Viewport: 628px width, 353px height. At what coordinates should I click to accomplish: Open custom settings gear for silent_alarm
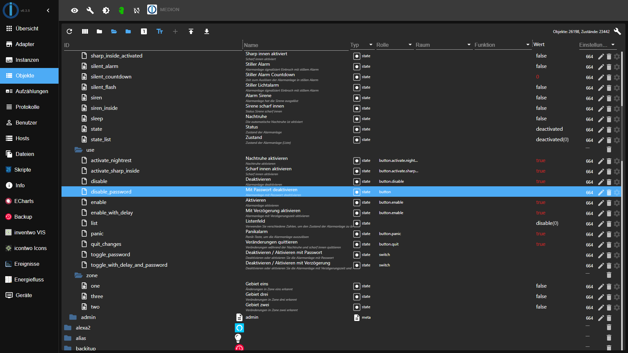click(x=617, y=67)
